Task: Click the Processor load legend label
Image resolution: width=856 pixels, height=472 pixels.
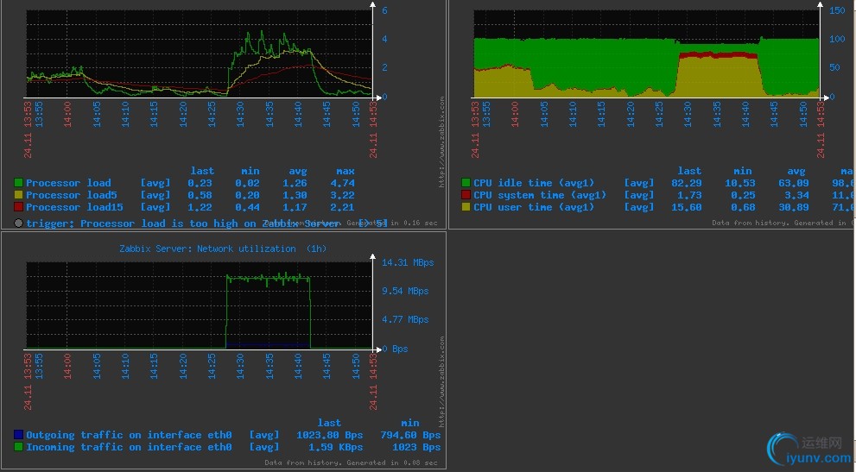Action: 68,183
